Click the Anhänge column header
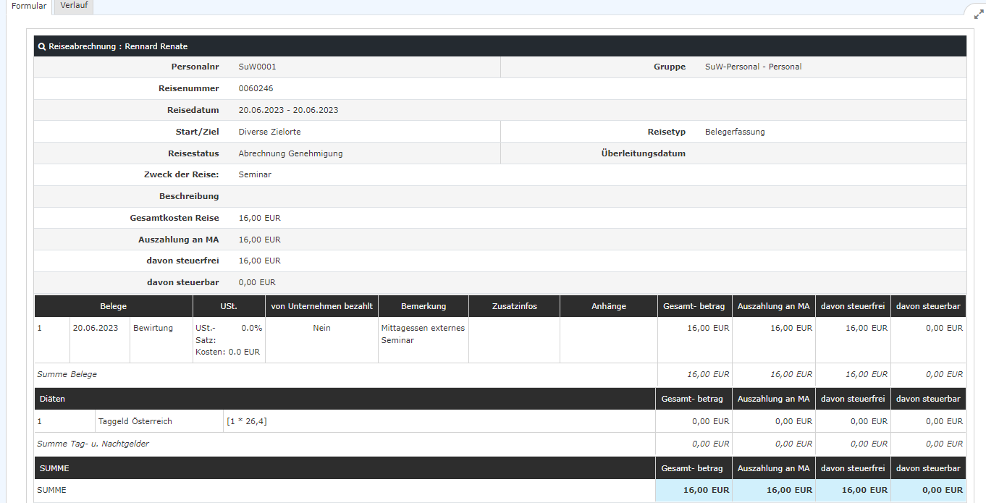The image size is (986, 503). (608, 306)
